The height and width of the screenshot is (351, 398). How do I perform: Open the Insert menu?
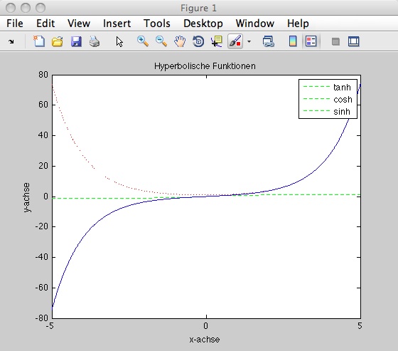pos(117,23)
